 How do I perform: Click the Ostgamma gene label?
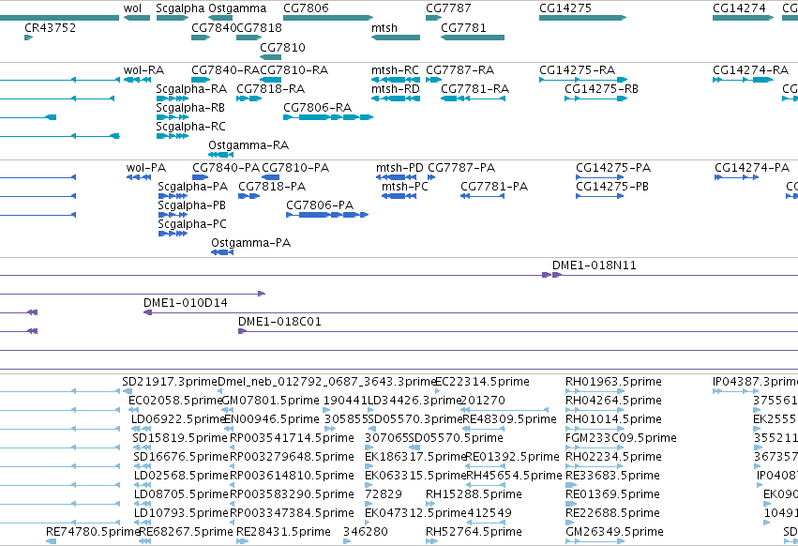tap(237, 8)
